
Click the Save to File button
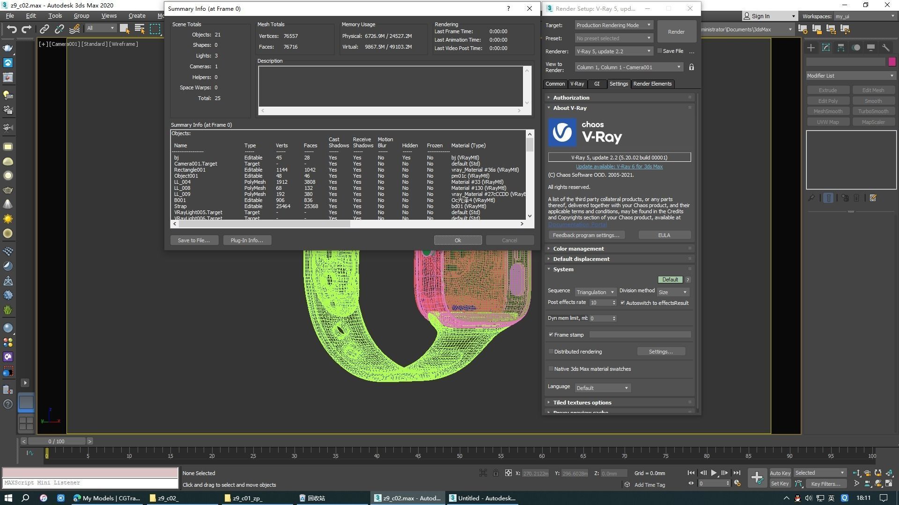coord(194,240)
